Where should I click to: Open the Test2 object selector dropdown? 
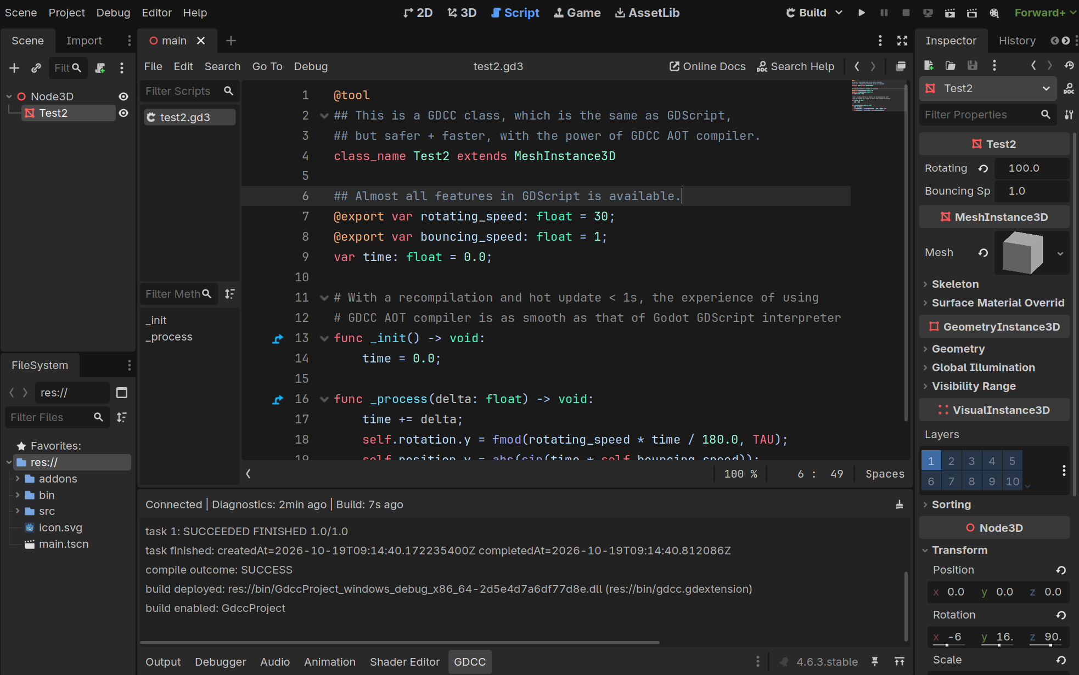pos(987,89)
